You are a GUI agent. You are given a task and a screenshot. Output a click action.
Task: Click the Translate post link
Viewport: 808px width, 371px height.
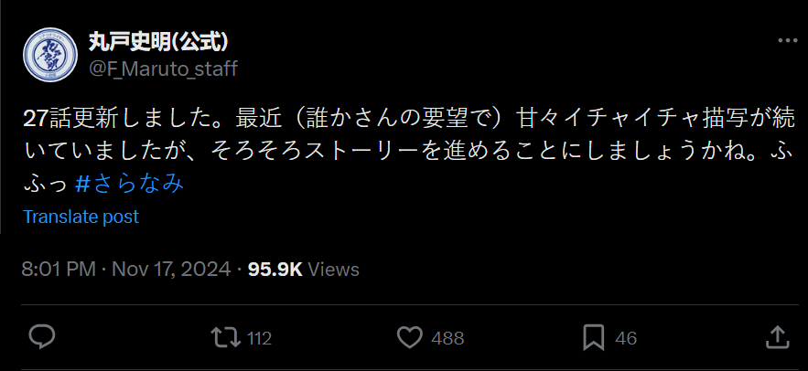(81, 217)
